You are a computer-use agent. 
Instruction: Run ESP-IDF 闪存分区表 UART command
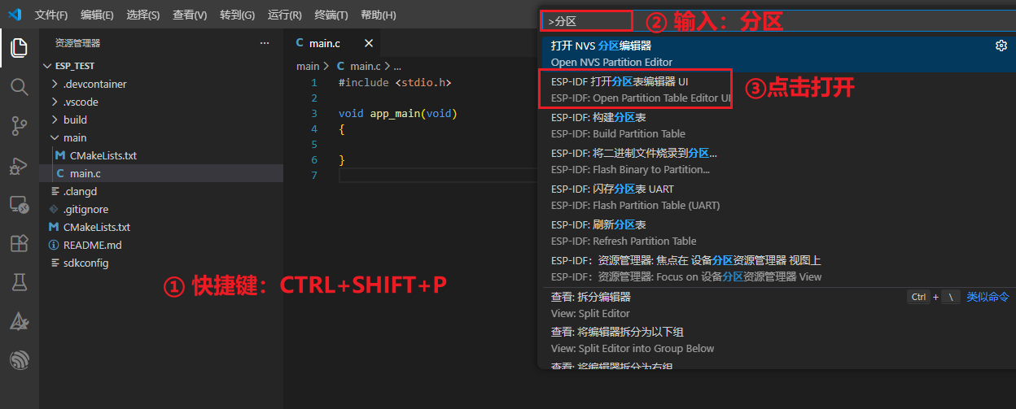pyautogui.click(x=777, y=197)
